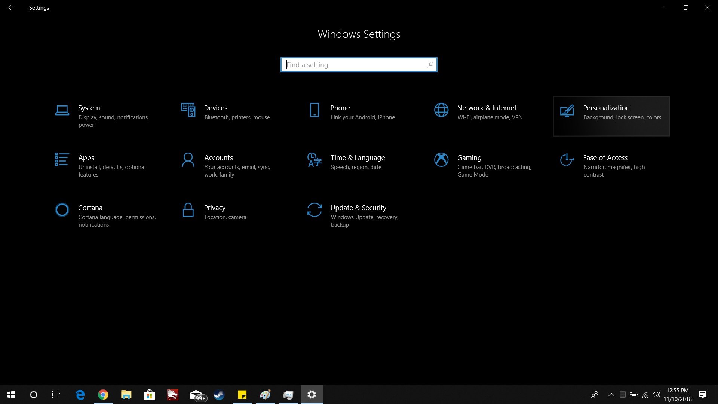Open the tablet mode tray icon
718x404 pixels.
pos(623,394)
